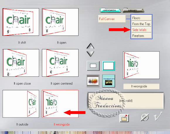This screenshot has width=170, height=134.
Task: Choose the Full Canvas option
Action: [112, 19]
